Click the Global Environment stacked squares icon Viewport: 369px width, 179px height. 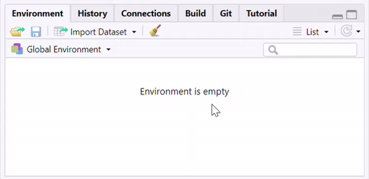(17, 49)
